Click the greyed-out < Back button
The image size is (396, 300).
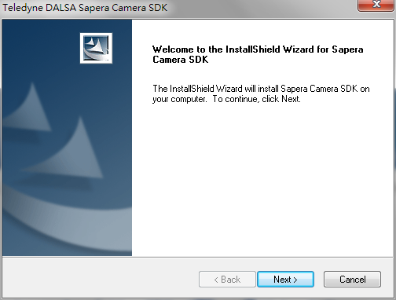[x=227, y=279]
